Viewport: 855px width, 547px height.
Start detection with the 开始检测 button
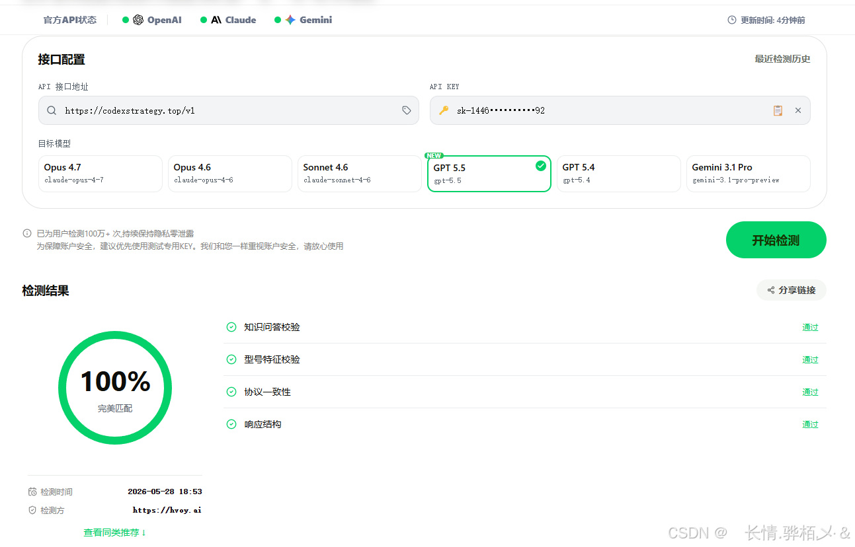[x=776, y=240]
